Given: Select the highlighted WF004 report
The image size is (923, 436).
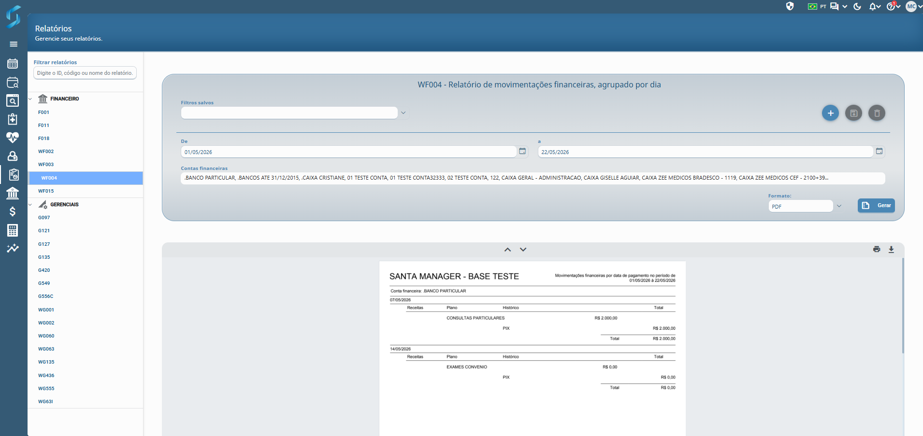Looking at the screenshot, I should click(86, 178).
